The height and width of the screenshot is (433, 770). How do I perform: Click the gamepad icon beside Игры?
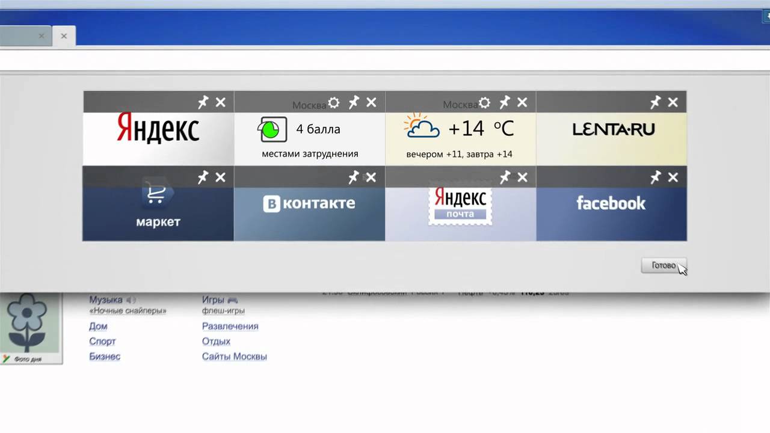pyautogui.click(x=233, y=299)
